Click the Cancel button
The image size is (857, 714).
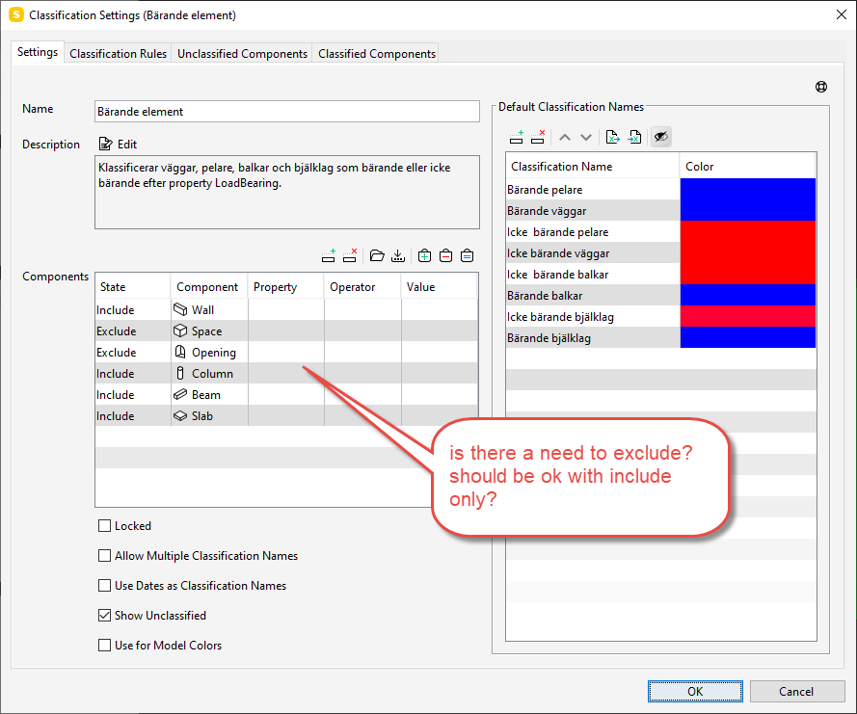point(797,691)
